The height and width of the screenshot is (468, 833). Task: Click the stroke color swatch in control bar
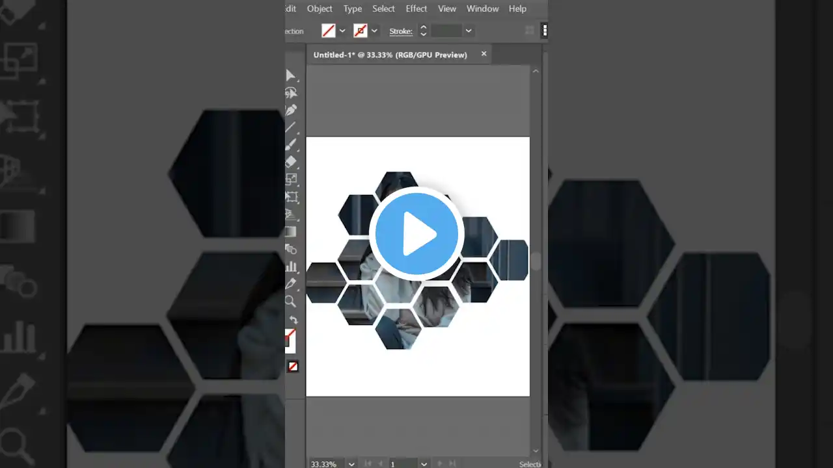[361, 31]
